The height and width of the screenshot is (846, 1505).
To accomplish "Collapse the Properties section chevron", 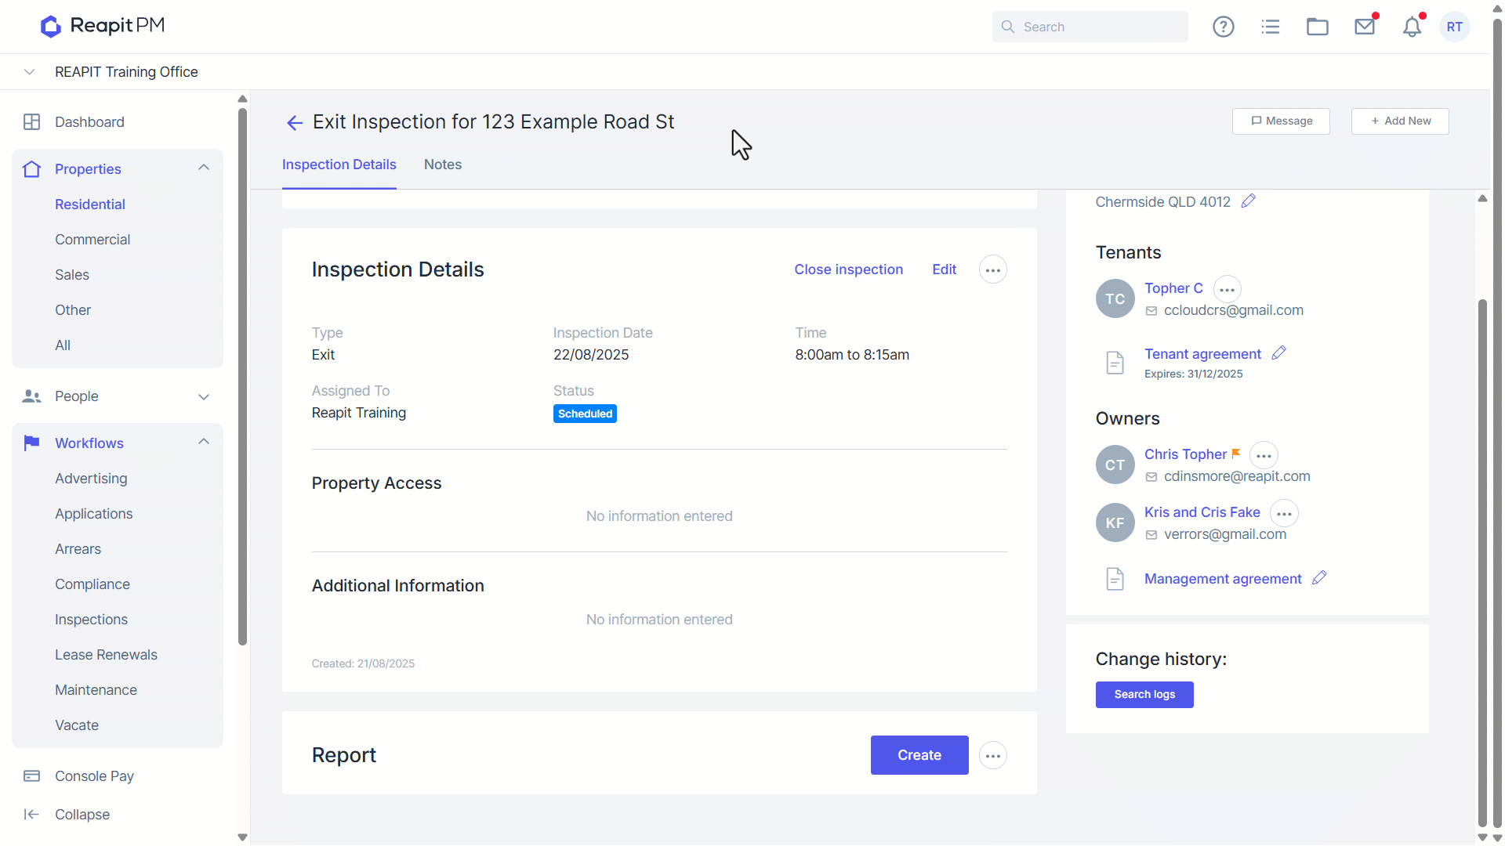I will click(x=204, y=168).
